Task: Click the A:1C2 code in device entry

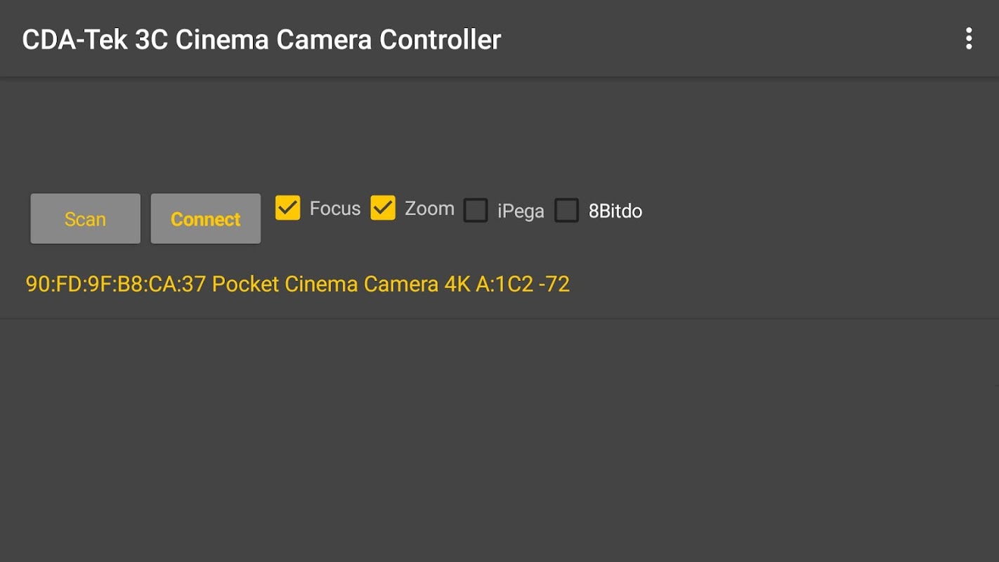Action: click(504, 284)
